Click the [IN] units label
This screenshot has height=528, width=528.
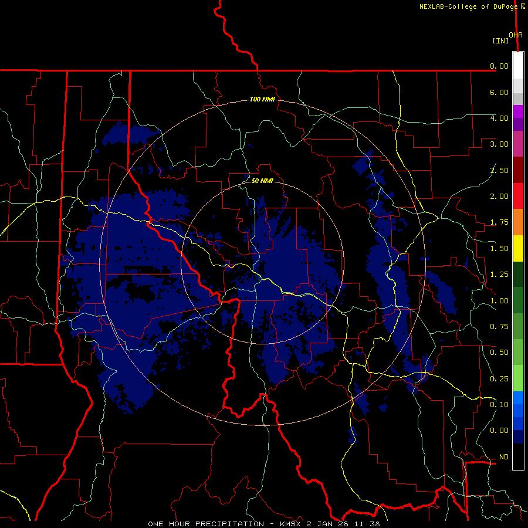[500, 40]
